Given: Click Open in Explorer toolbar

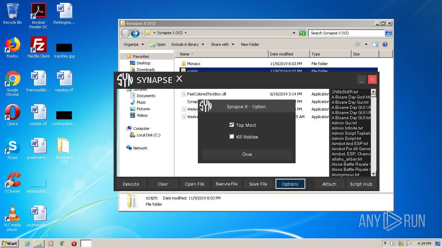Looking at the screenshot, I should click(x=158, y=44).
